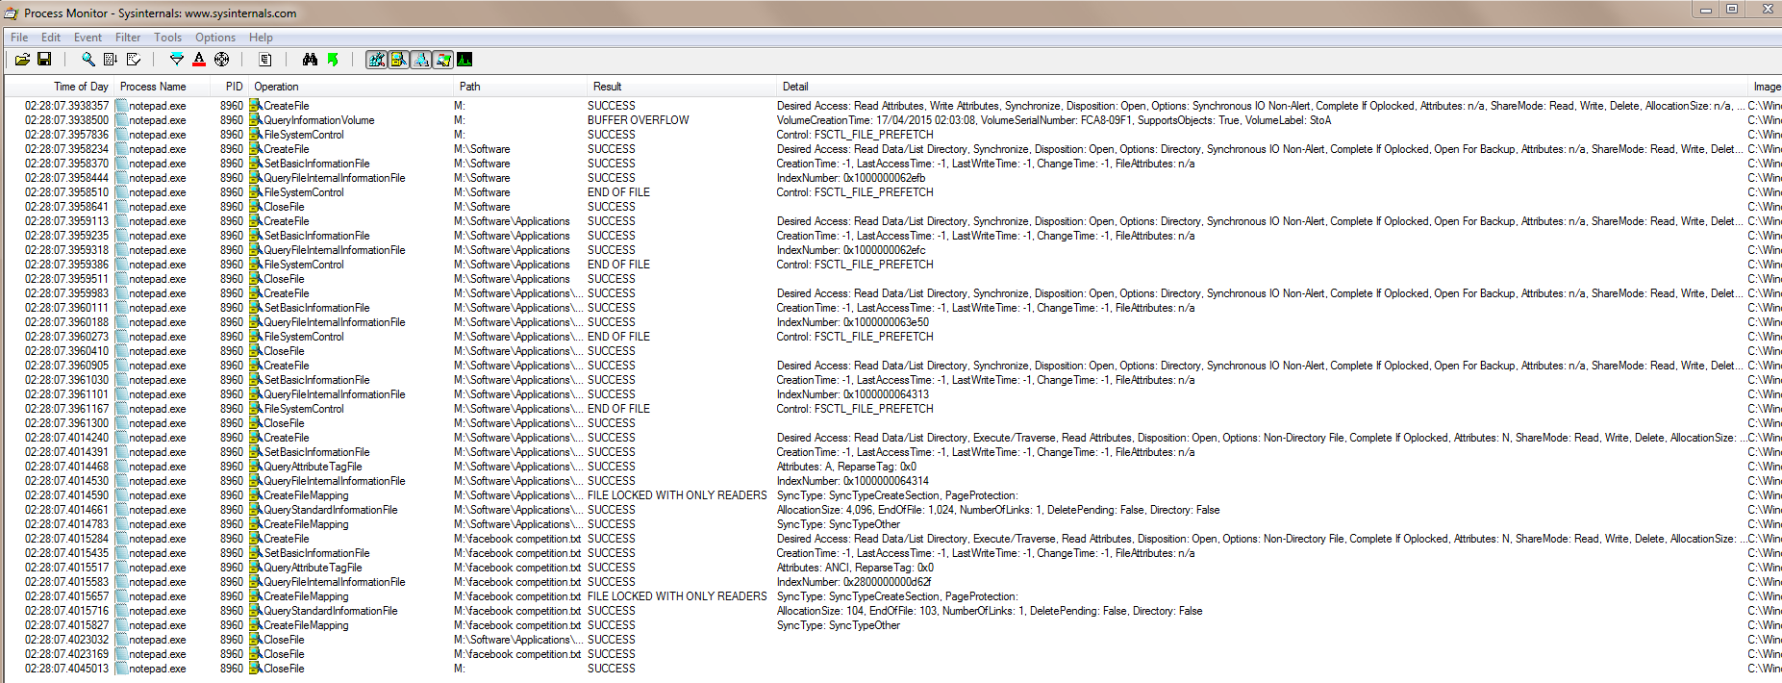Open the Process Tree icon

click(265, 60)
